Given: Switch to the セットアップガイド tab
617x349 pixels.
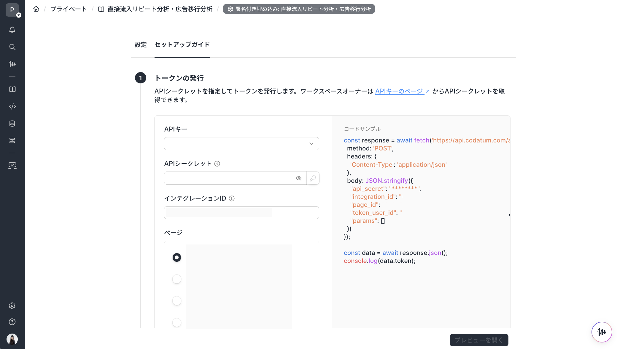Looking at the screenshot, I should point(182,45).
